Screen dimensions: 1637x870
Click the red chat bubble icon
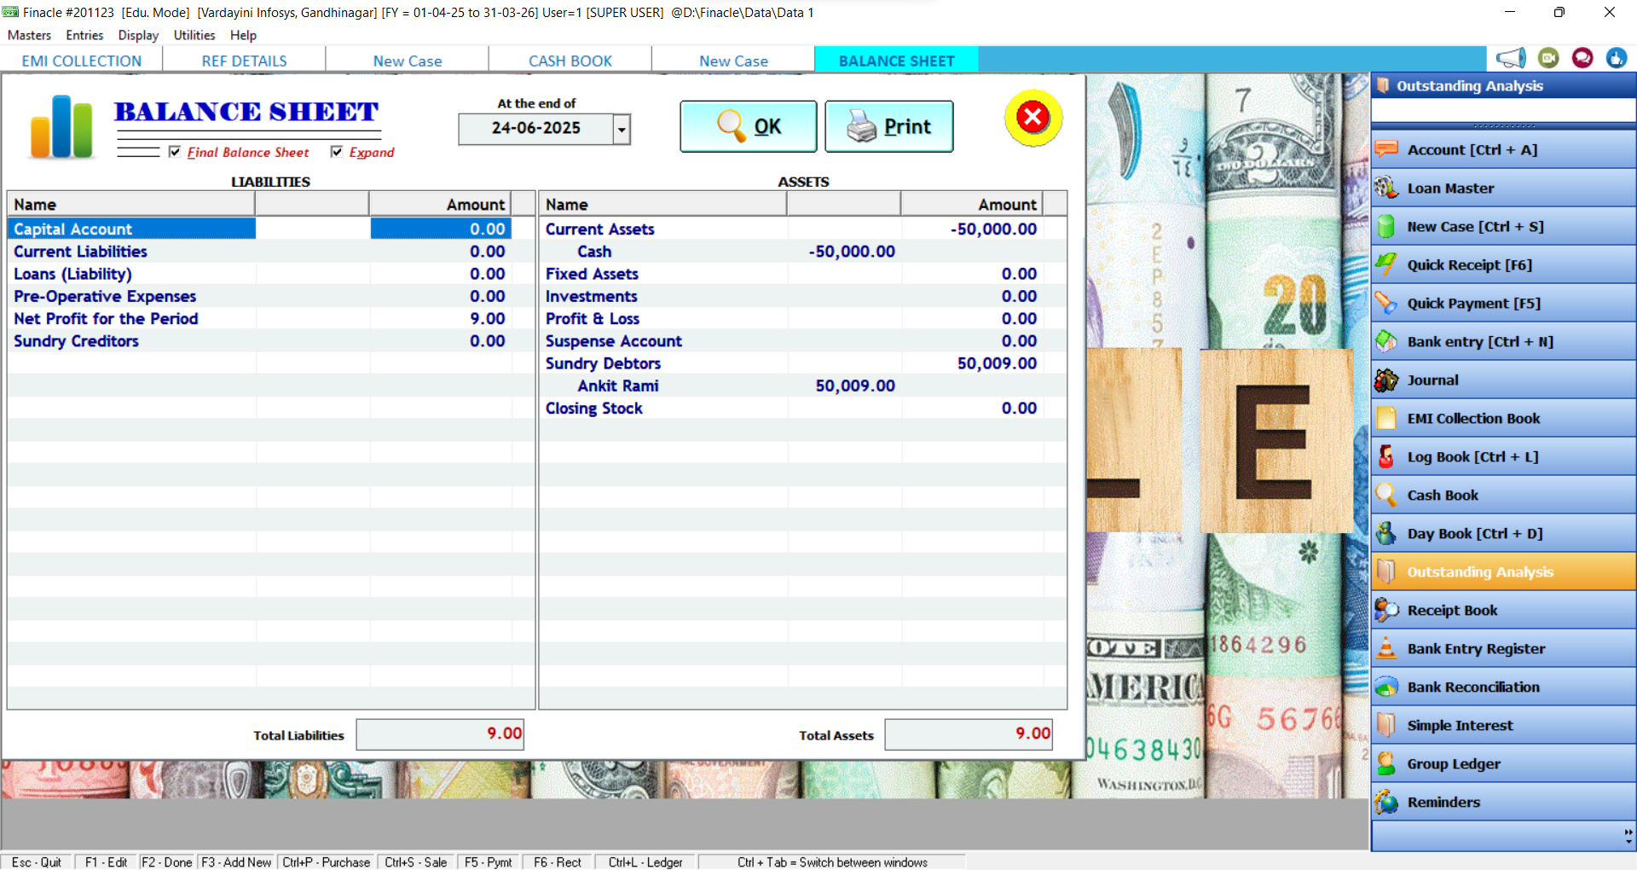point(1582,58)
